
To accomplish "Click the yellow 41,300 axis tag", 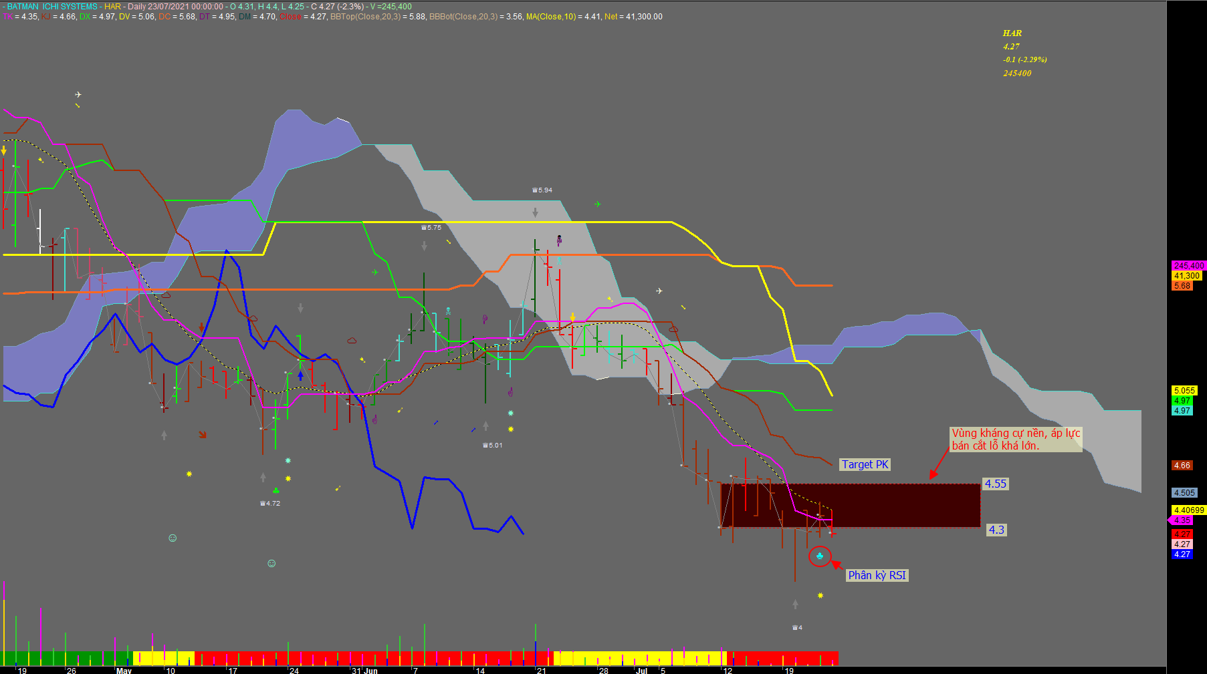I will (1186, 276).
